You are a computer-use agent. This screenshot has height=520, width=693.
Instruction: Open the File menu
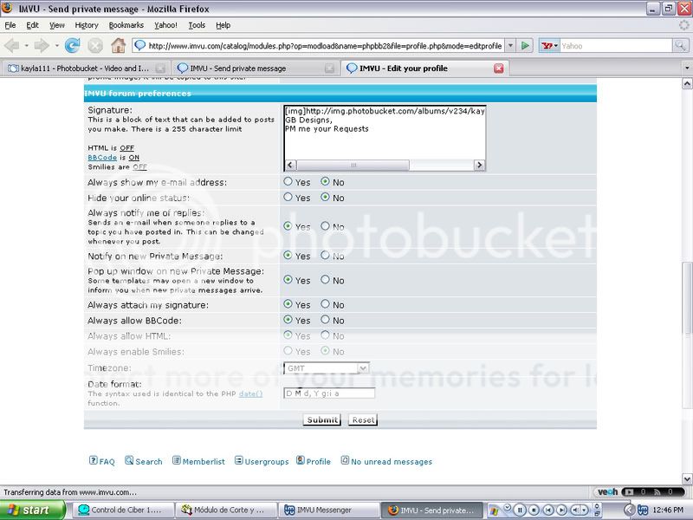click(x=10, y=25)
